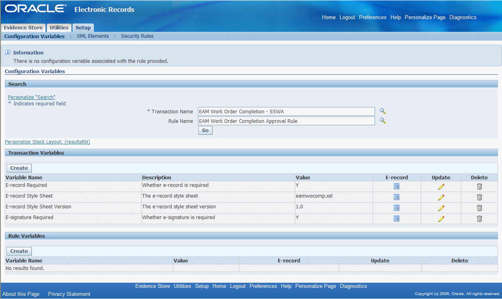Click the Information icon in message box
The height and width of the screenshot is (299, 502).
point(8,52)
